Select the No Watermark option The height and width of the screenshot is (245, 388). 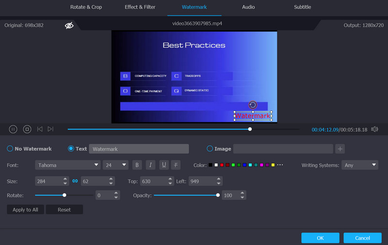pyautogui.click(x=10, y=149)
